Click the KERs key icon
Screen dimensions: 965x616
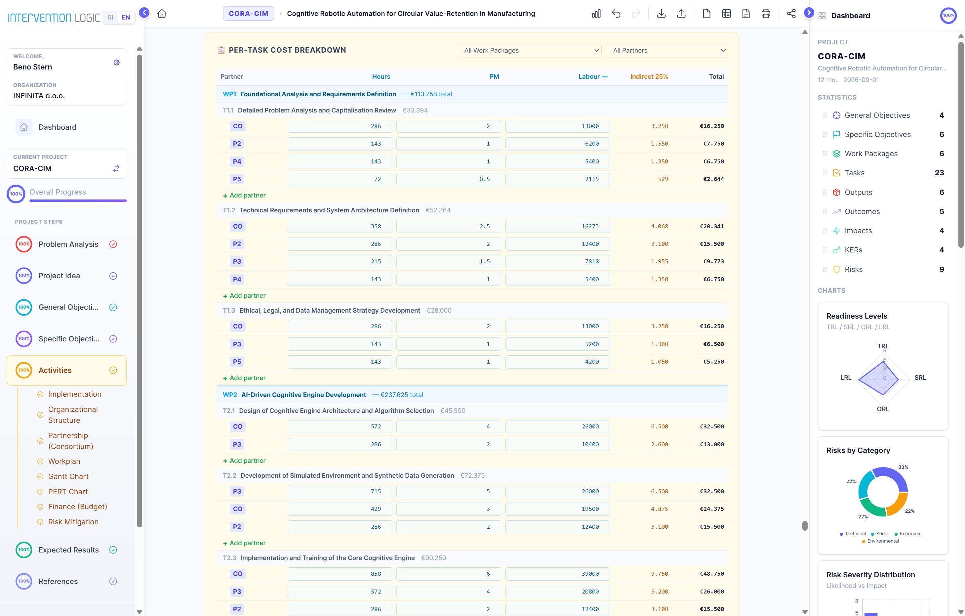pyautogui.click(x=836, y=250)
